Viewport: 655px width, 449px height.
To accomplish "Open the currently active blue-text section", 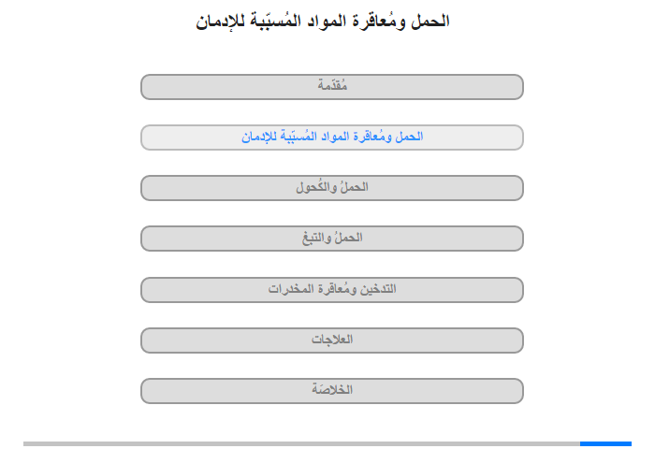I will (331, 138).
